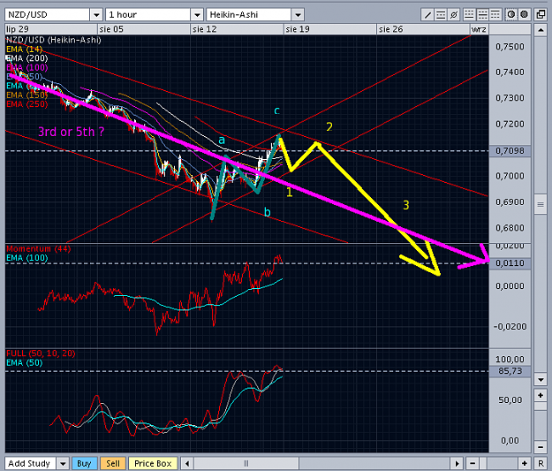Click the Add Study field
This screenshot has height=471, width=552.
30,463
